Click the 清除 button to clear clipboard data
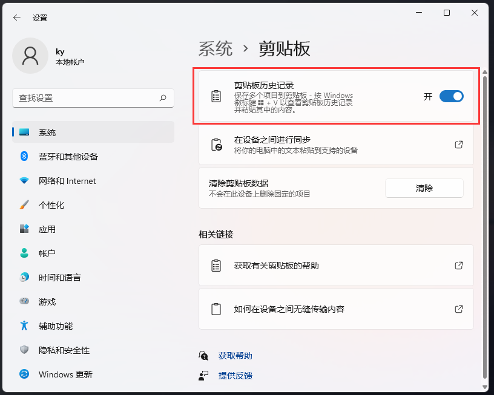The width and height of the screenshot is (494, 395). point(424,188)
